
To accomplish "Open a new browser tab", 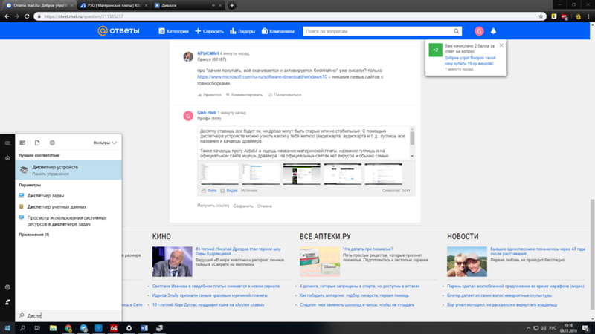I will (232, 5).
